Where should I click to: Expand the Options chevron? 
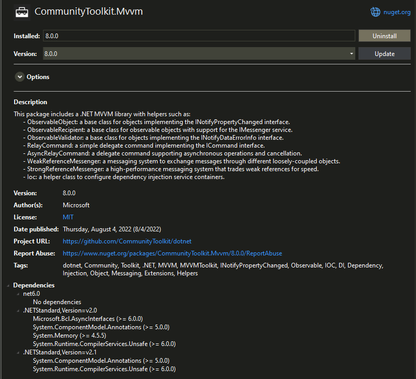20,77
